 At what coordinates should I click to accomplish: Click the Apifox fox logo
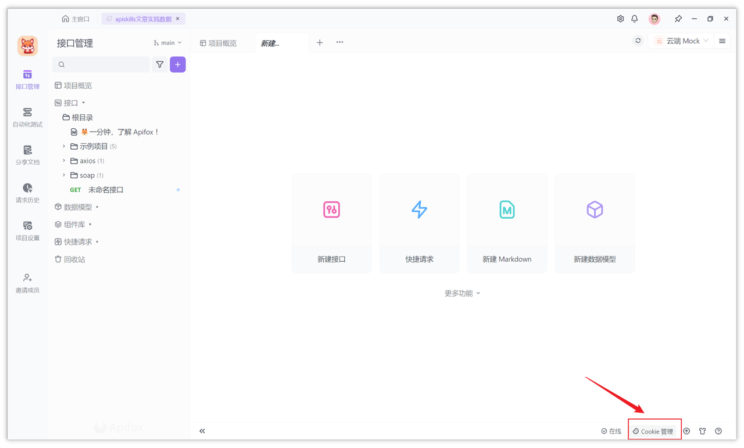pyautogui.click(x=27, y=46)
